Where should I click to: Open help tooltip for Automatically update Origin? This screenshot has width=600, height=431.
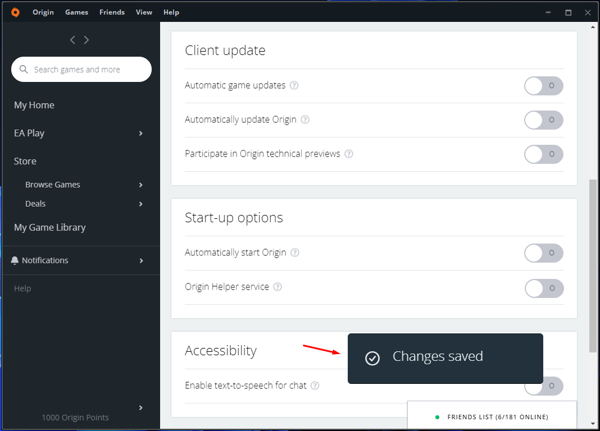coord(305,120)
